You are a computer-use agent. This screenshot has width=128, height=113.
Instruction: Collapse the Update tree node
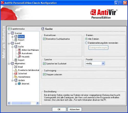(x=12, y=81)
